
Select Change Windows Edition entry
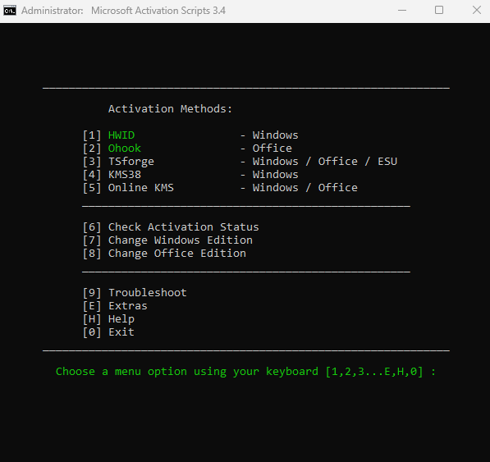pyautogui.click(x=181, y=240)
